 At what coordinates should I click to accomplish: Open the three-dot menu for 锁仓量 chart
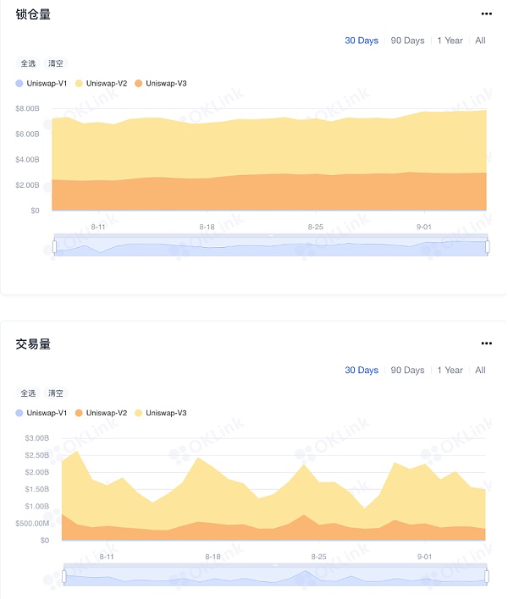(x=486, y=14)
